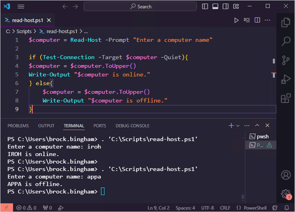The height and width of the screenshot is (212, 295).
Task: Create a new terminal with plus icon
Action: [231, 125]
